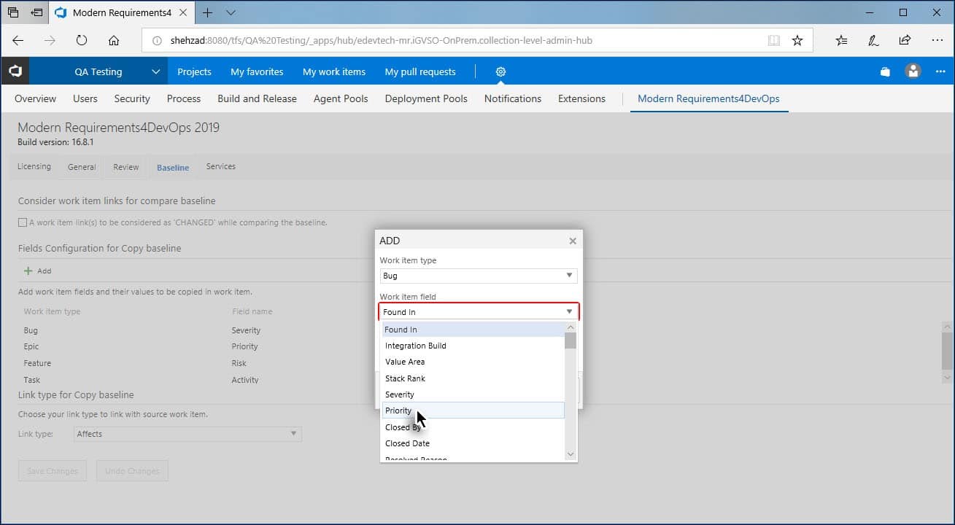Screen dimensions: 955x525
Task: Expand the QA Testing project dropdown
Action: tap(155, 71)
